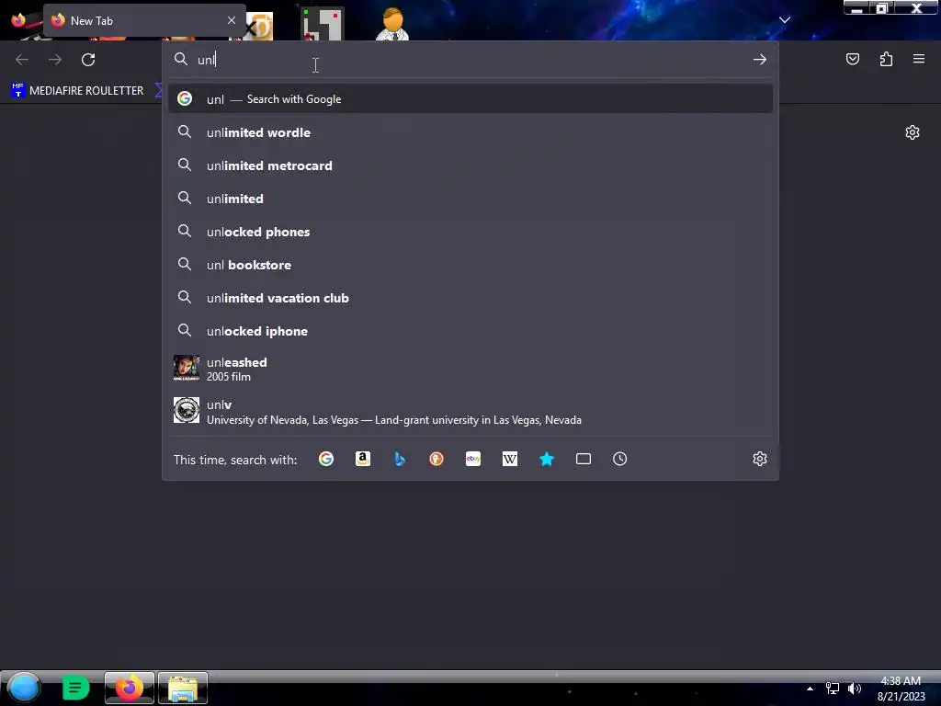Search this time with Wikipedia
Viewport: 941px width, 706px height.
(x=509, y=460)
